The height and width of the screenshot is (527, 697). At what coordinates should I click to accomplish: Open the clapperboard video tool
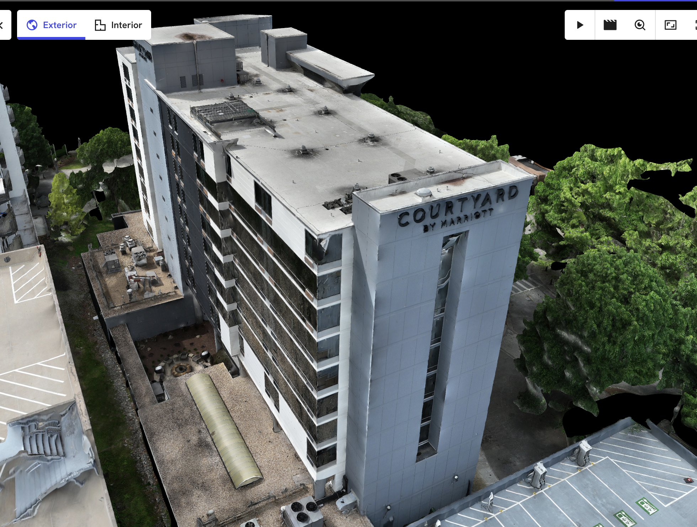tap(610, 25)
